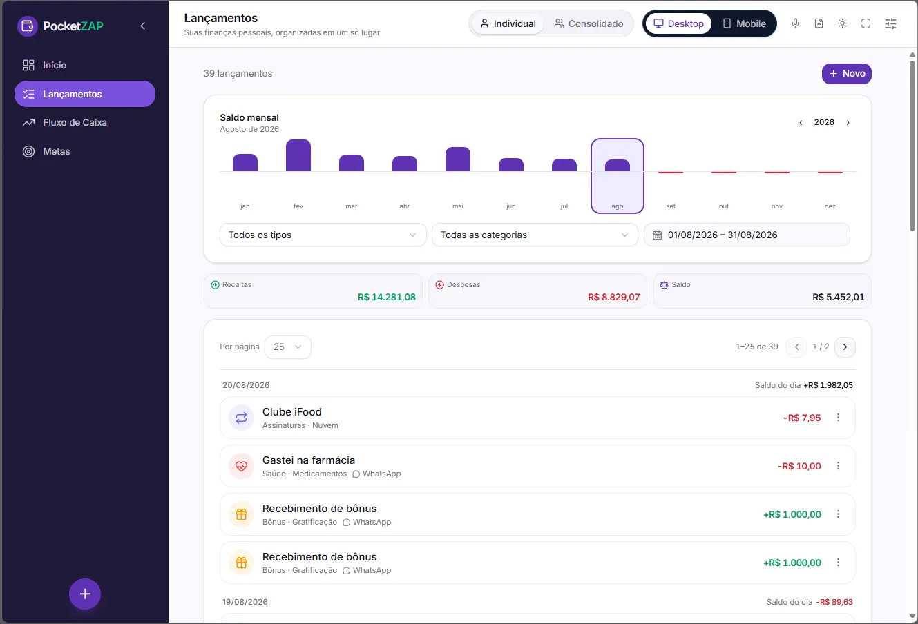
Task: Open the Todas as categorias dropdown
Action: [x=535, y=235]
